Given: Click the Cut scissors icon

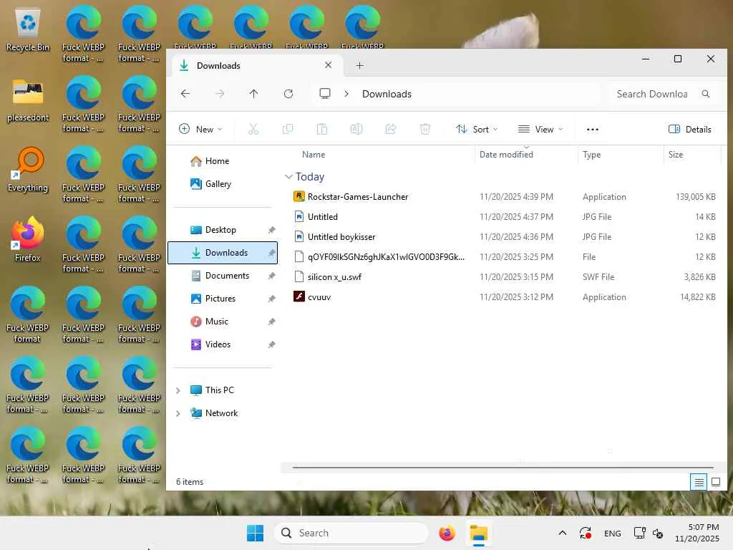Looking at the screenshot, I should coord(253,129).
